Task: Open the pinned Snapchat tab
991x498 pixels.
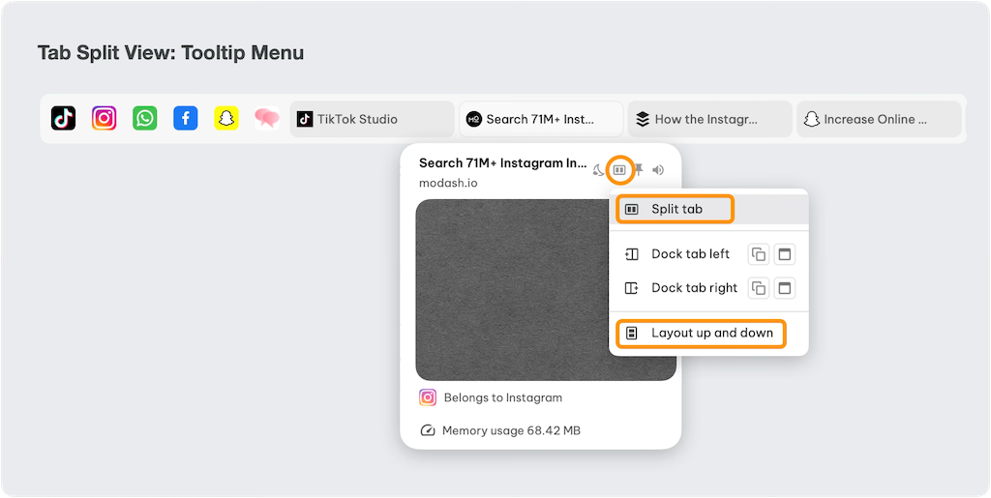Action: coord(226,118)
